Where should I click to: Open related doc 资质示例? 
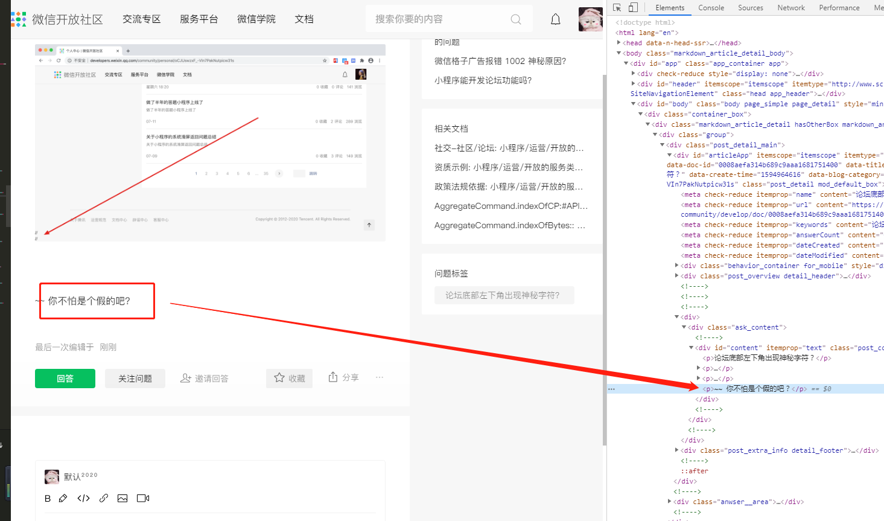coord(509,167)
